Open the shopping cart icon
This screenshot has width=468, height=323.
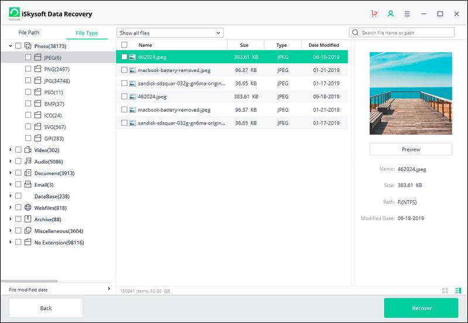pos(374,13)
